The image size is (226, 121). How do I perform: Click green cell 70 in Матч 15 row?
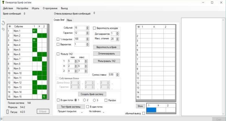point(44,97)
